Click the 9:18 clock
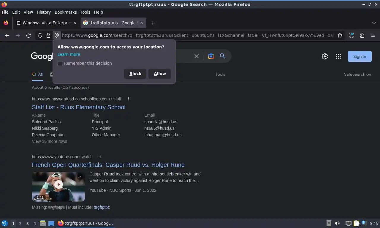Image resolution: width=380 pixels, height=228 pixels. click(x=374, y=223)
